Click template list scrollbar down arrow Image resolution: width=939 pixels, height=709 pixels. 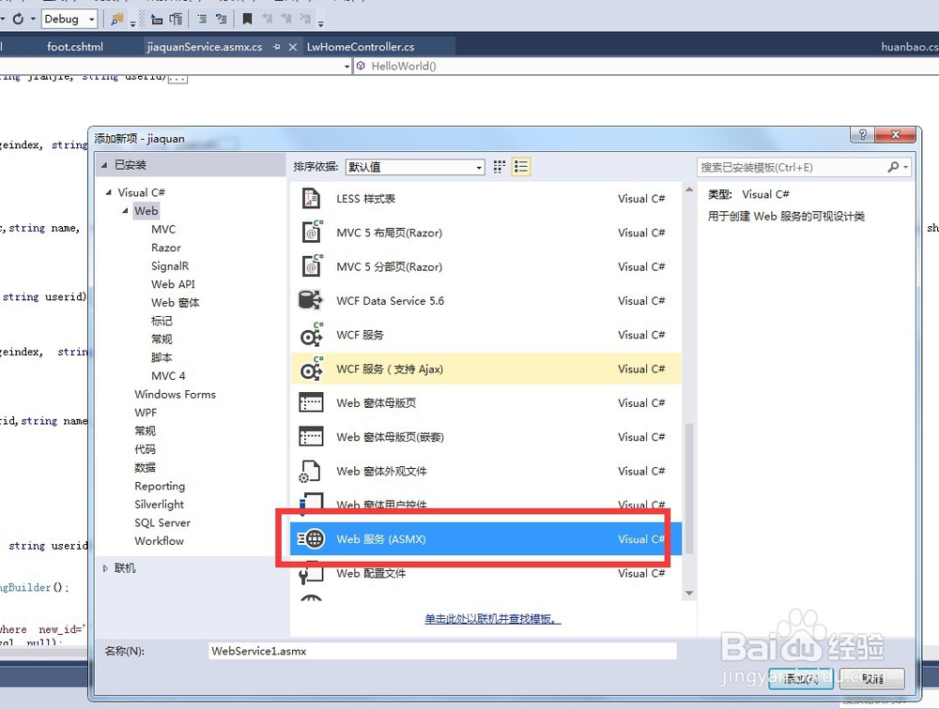[x=689, y=593]
